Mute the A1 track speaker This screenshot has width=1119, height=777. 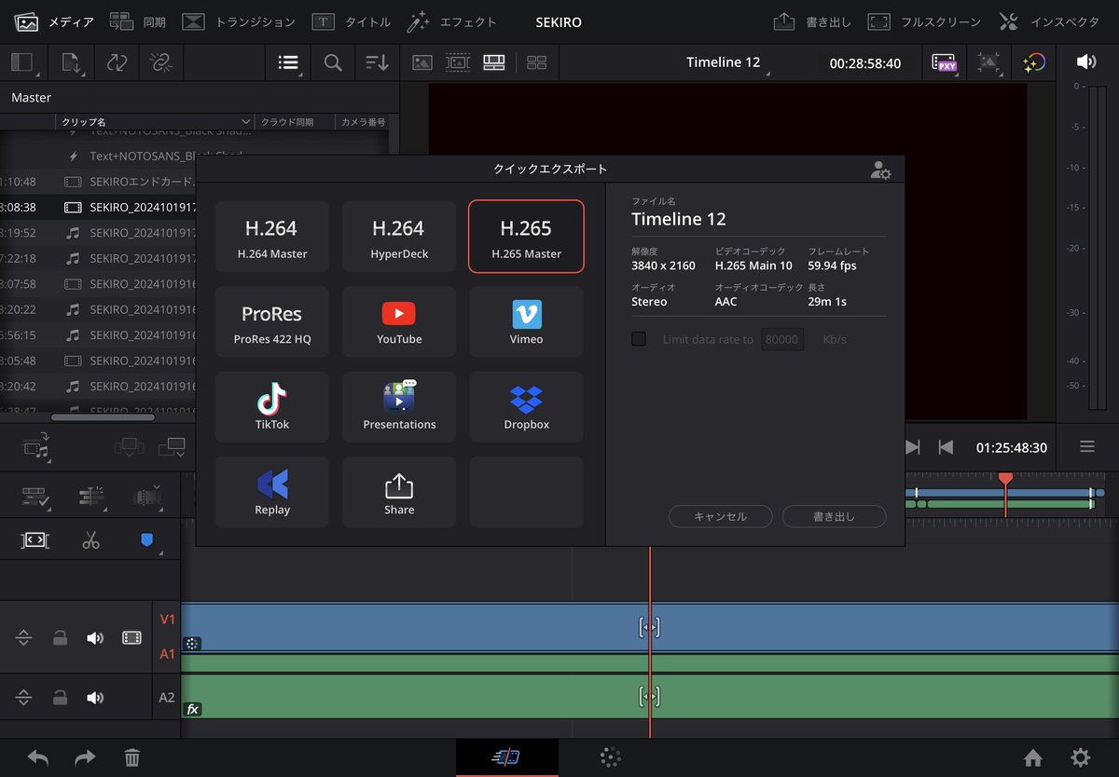[x=95, y=638]
